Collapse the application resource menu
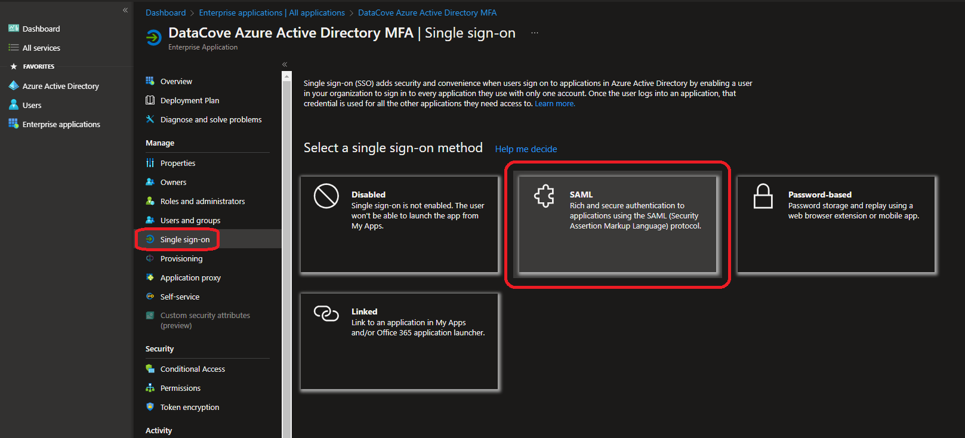This screenshot has height=438, width=965. pyautogui.click(x=285, y=64)
